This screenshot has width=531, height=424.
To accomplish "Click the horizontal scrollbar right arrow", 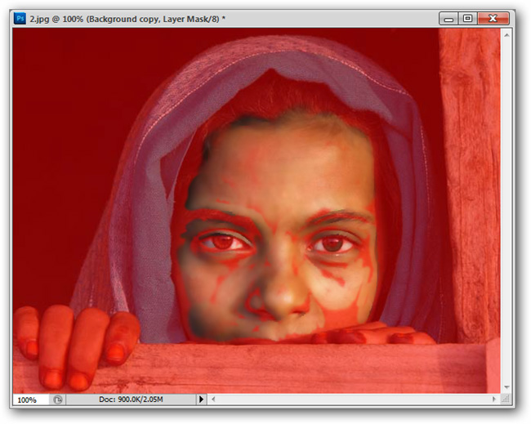I will point(493,399).
